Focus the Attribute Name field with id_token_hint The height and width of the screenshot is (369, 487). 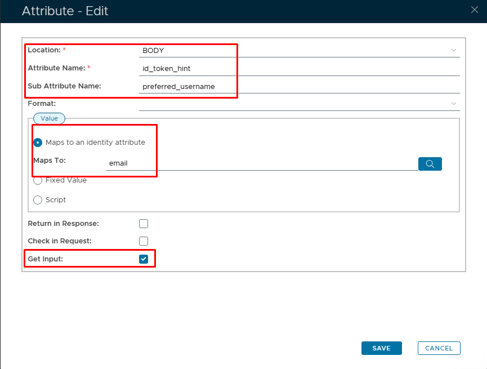click(298, 69)
